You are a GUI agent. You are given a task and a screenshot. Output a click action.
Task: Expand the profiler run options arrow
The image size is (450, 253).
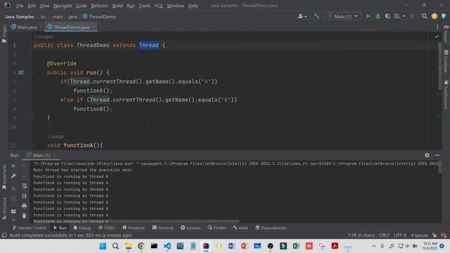click(404, 16)
